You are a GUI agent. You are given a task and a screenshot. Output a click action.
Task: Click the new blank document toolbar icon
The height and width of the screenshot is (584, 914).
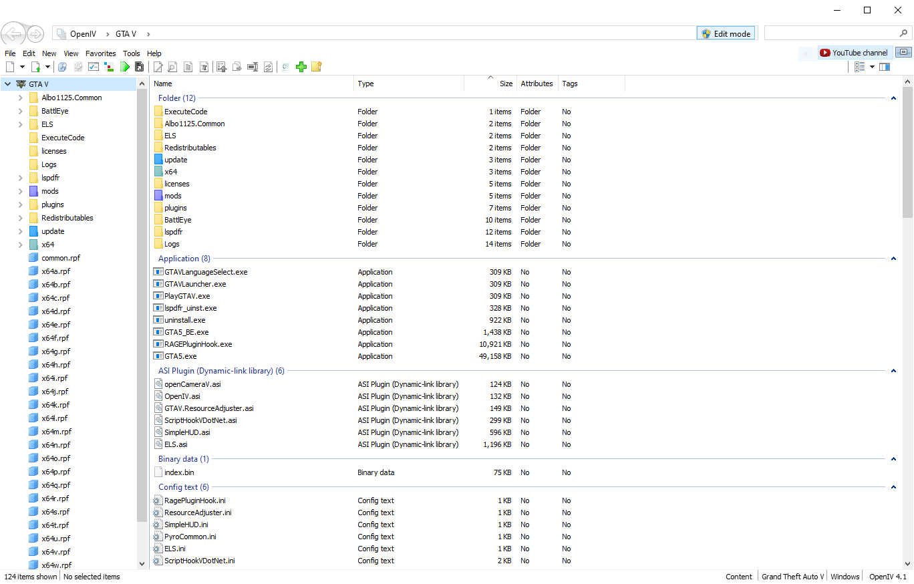(10, 67)
